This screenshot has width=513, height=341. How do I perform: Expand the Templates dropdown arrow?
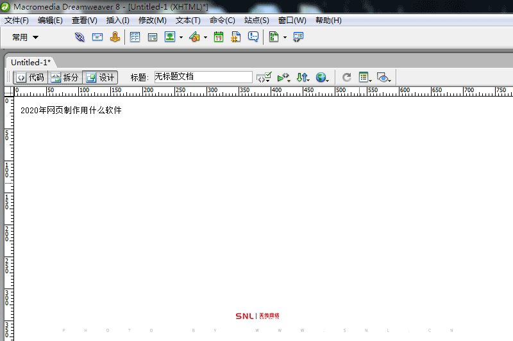285,38
